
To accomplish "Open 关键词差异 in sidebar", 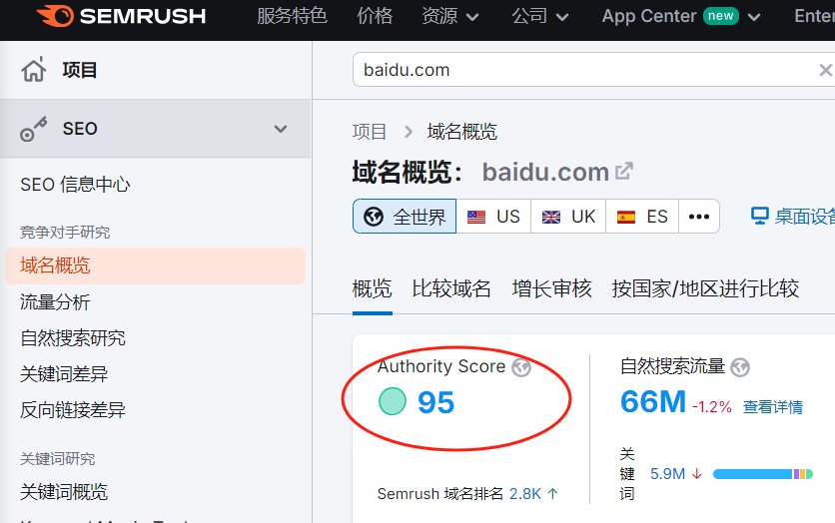I will 64,374.
